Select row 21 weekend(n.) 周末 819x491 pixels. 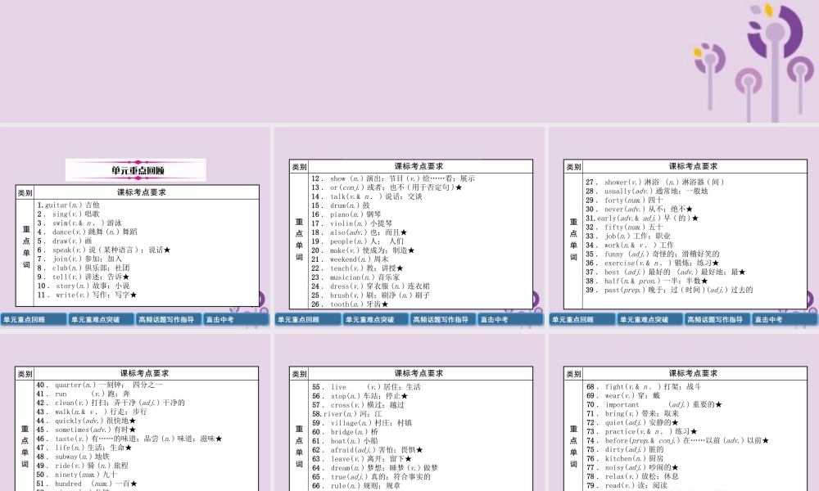pos(350,259)
